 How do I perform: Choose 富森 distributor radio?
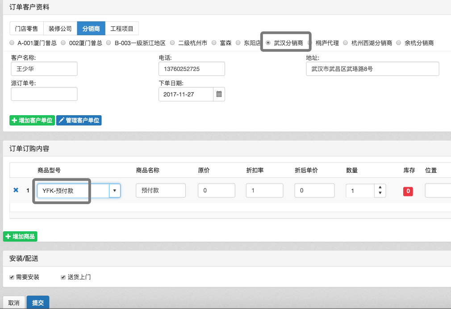point(214,42)
